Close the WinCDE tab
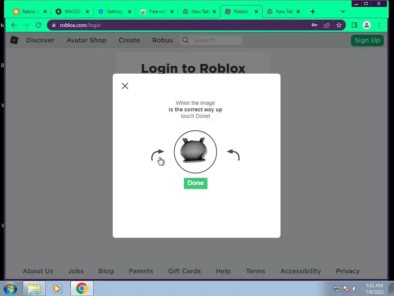The width and height of the screenshot is (394, 296). click(87, 12)
